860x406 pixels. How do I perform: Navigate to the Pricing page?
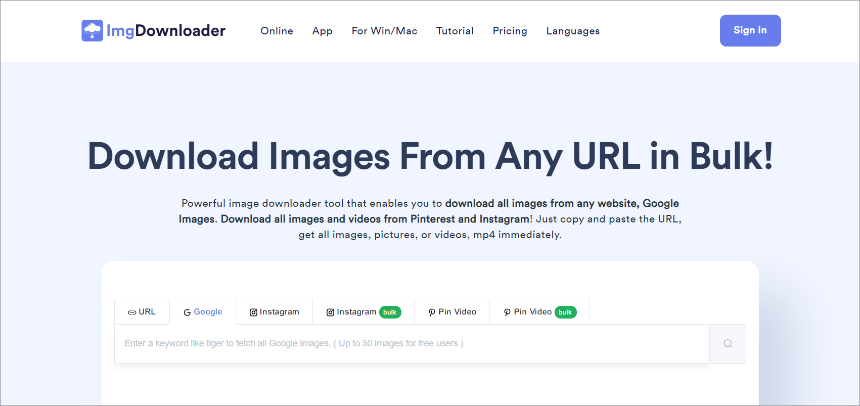coord(510,31)
